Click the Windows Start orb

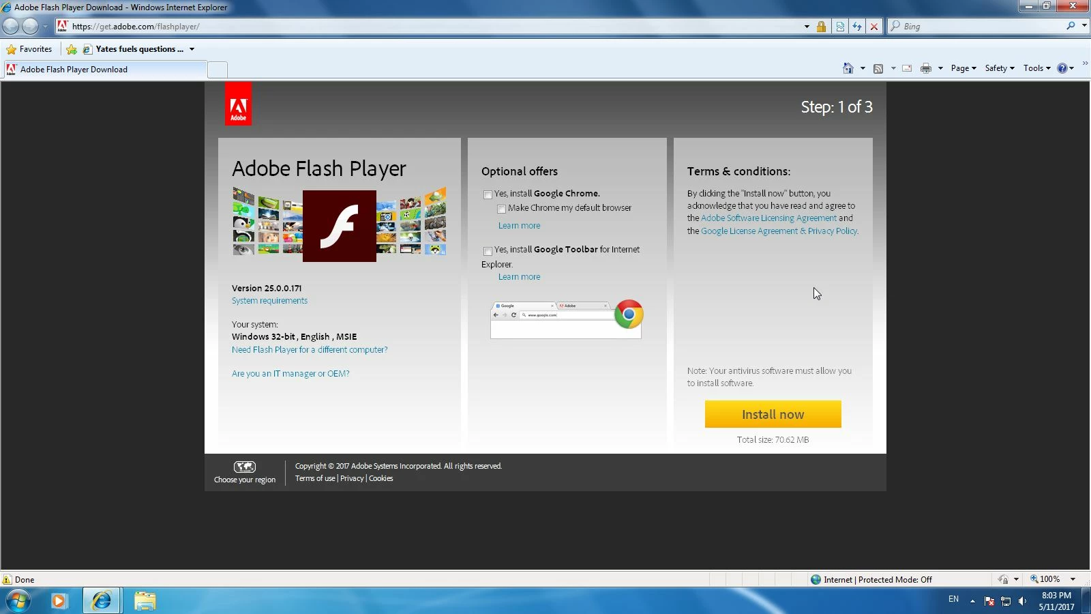[x=18, y=601]
